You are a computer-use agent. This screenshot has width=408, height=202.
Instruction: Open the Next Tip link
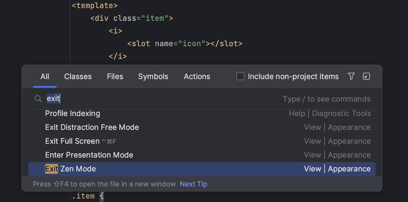click(193, 184)
